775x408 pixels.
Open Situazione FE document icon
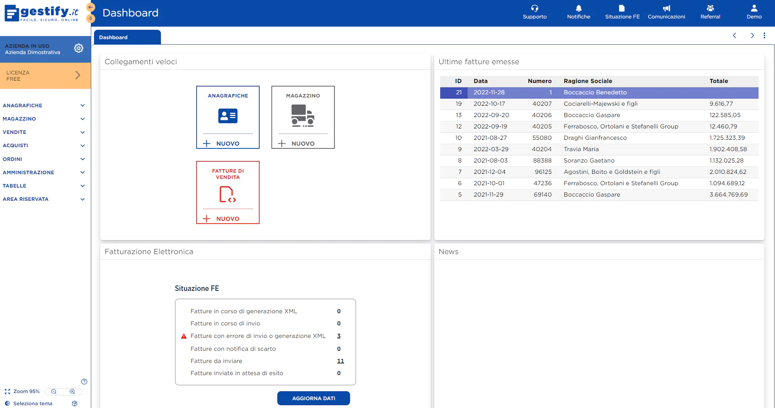(622, 8)
